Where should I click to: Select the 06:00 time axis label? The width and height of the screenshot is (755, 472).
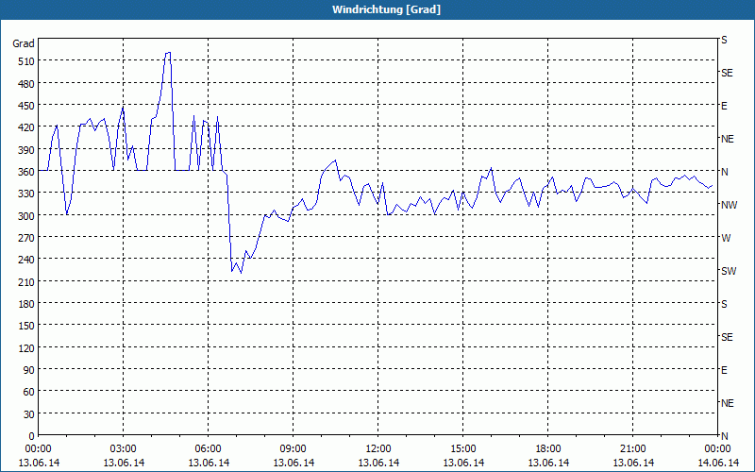pyautogui.click(x=208, y=449)
